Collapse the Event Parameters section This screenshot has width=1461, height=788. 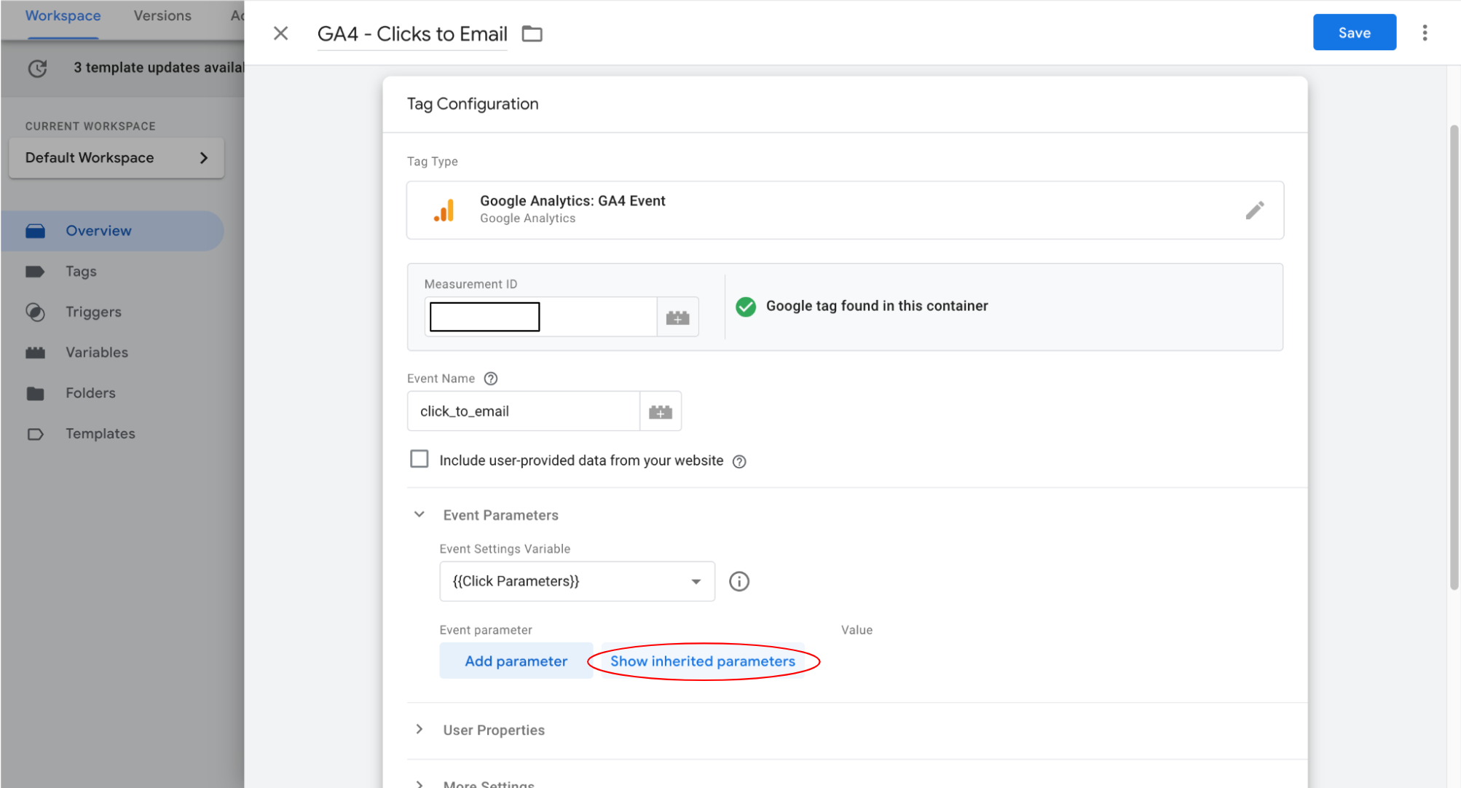pos(420,515)
